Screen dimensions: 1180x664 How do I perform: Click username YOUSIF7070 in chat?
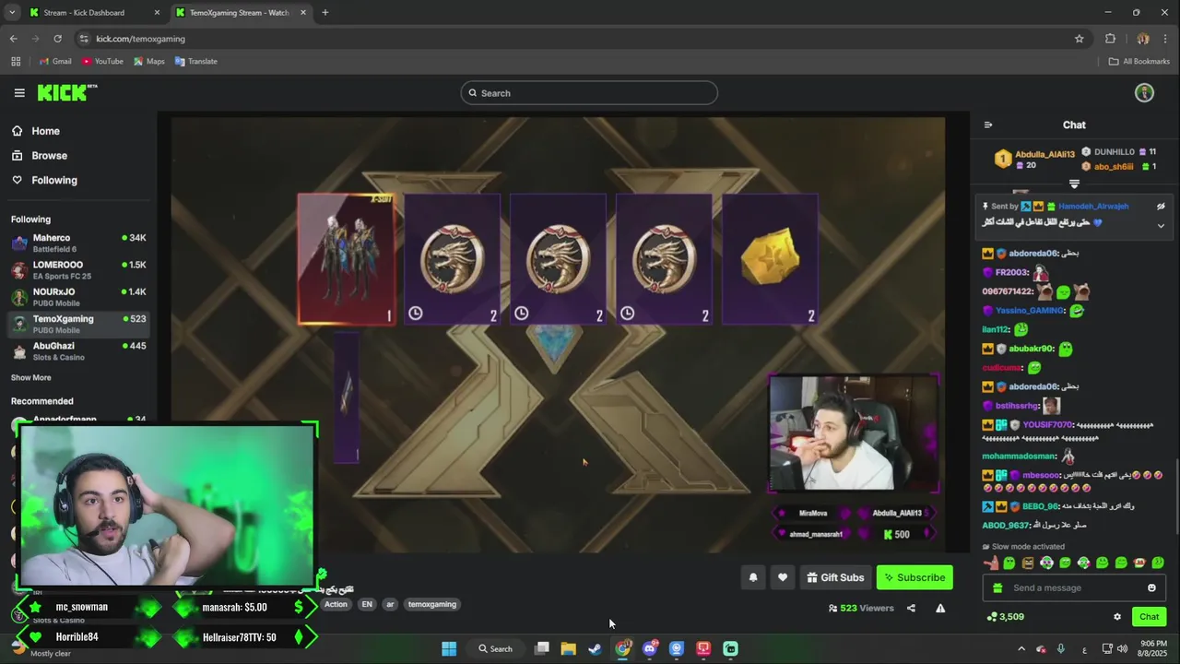click(x=1048, y=425)
